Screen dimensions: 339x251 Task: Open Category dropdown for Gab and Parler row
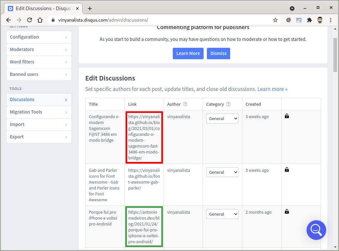tap(222, 172)
